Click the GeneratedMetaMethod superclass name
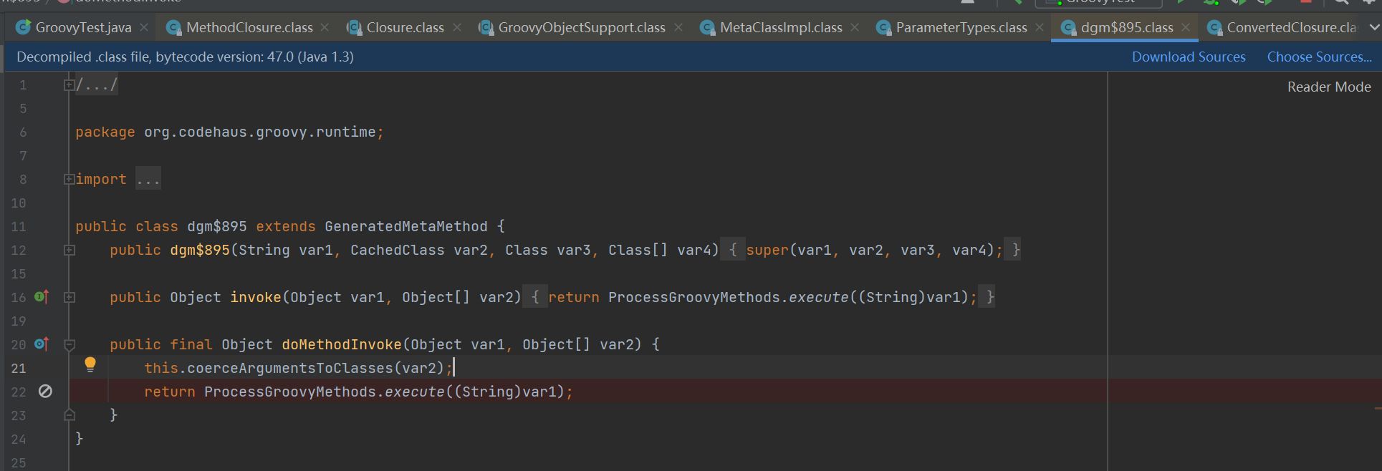Viewport: 1382px width, 471px height. [406, 227]
